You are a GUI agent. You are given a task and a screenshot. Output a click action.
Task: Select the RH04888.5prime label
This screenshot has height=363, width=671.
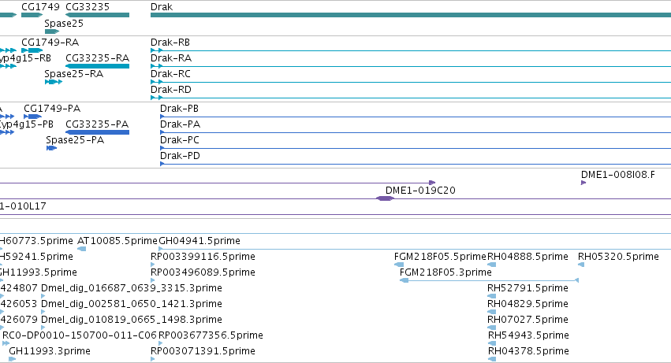pyautogui.click(x=527, y=257)
